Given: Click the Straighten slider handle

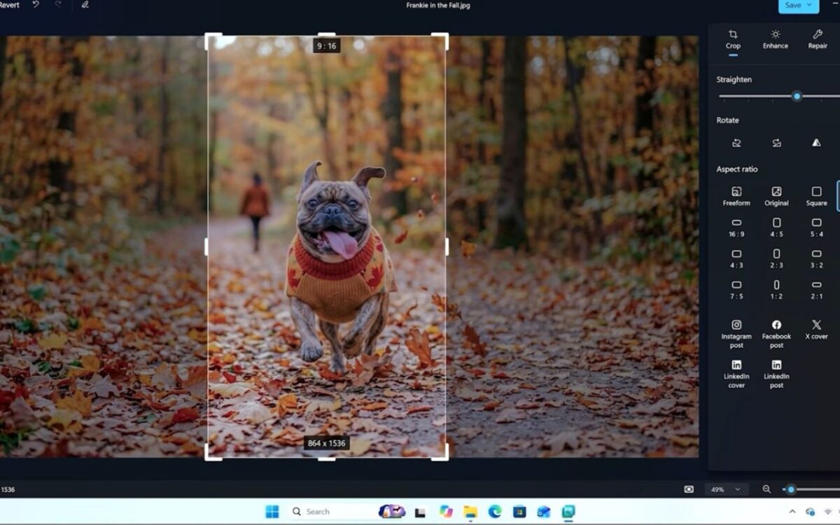Looking at the screenshot, I should pos(797,96).
